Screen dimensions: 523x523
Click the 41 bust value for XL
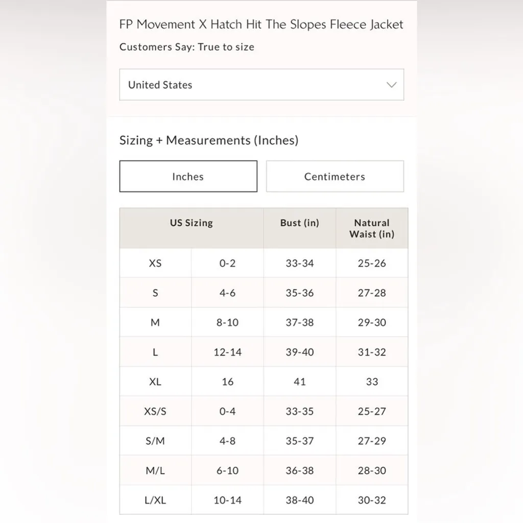coord(300,382)
